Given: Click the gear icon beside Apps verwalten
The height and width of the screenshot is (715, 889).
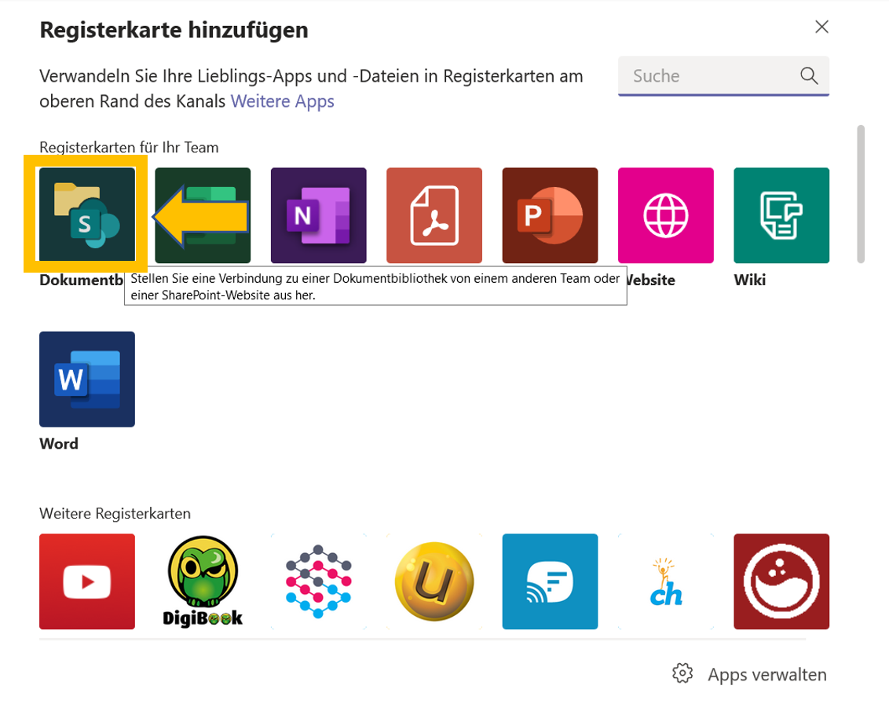Looking at the screenshot, I should pyautogui.click(x=682, y=673).
